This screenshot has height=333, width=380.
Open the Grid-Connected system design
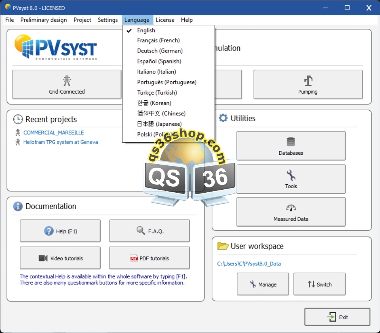(67, 84)
